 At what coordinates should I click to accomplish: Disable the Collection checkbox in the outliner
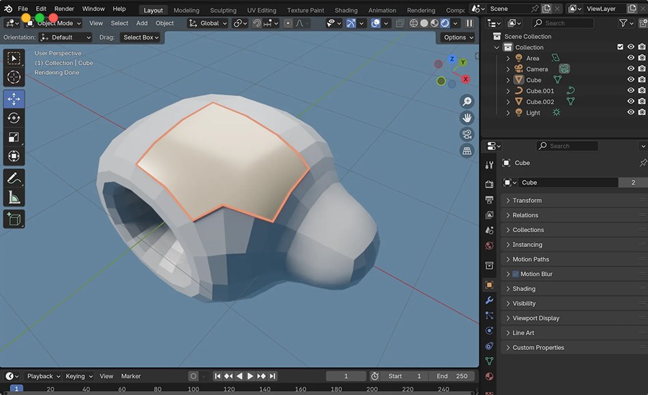(x=619, y=47)
